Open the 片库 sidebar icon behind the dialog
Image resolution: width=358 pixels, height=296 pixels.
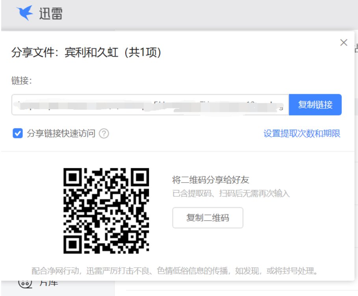coord(25,283)
